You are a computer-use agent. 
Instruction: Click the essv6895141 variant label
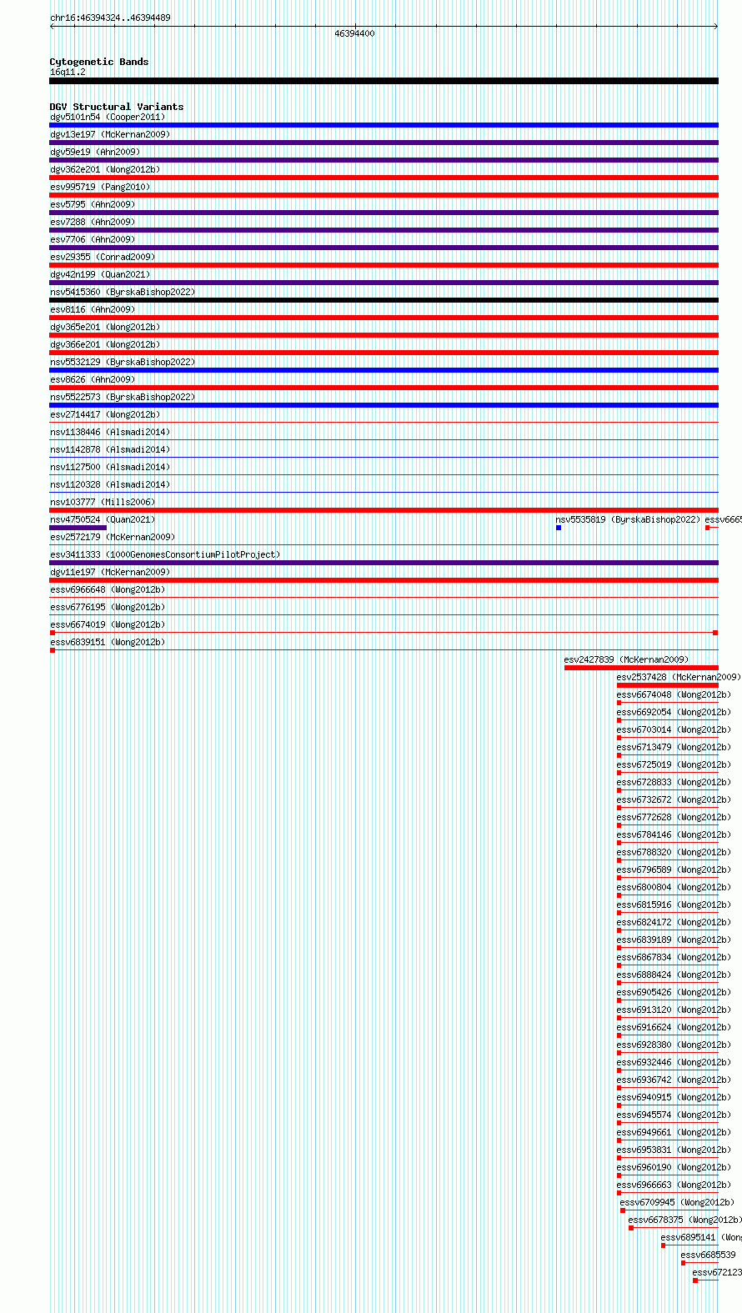(701, 1237)
